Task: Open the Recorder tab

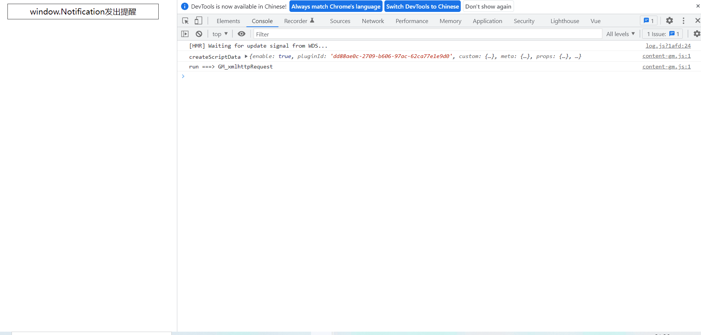Action: click(x=299, y=21)
